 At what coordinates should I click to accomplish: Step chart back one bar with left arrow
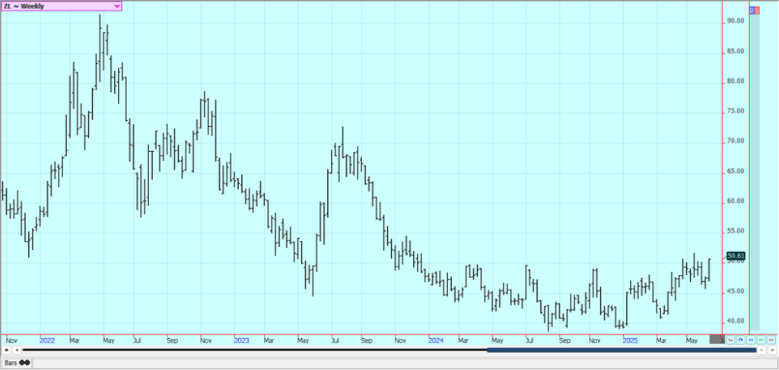point(18,350)
